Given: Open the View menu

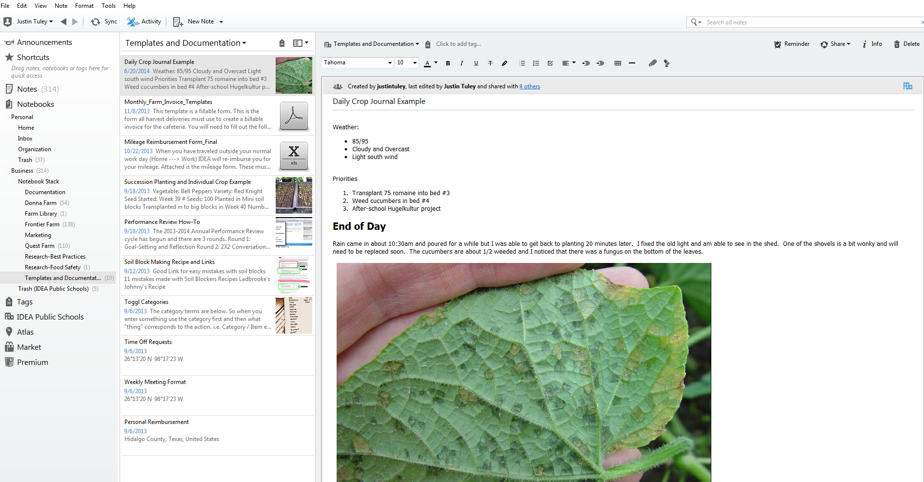Looking at the screenshot, I should point(40,6).
